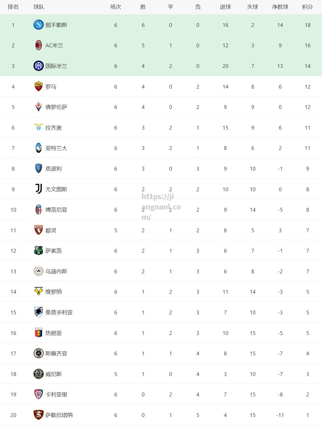Click the AC Milan crest icon

[39, 45]
